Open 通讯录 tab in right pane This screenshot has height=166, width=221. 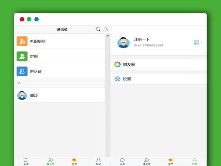pos(147,162)
